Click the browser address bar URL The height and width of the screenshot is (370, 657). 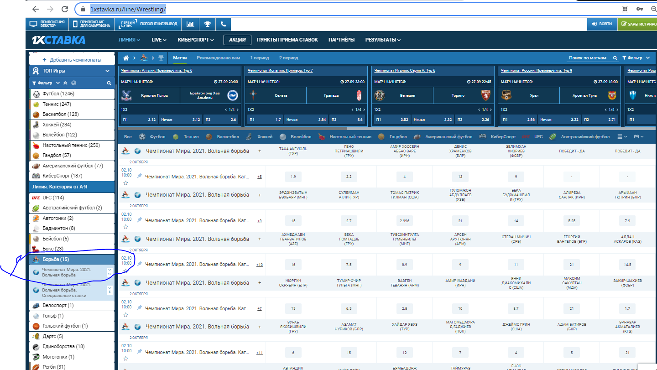(128, 9)
